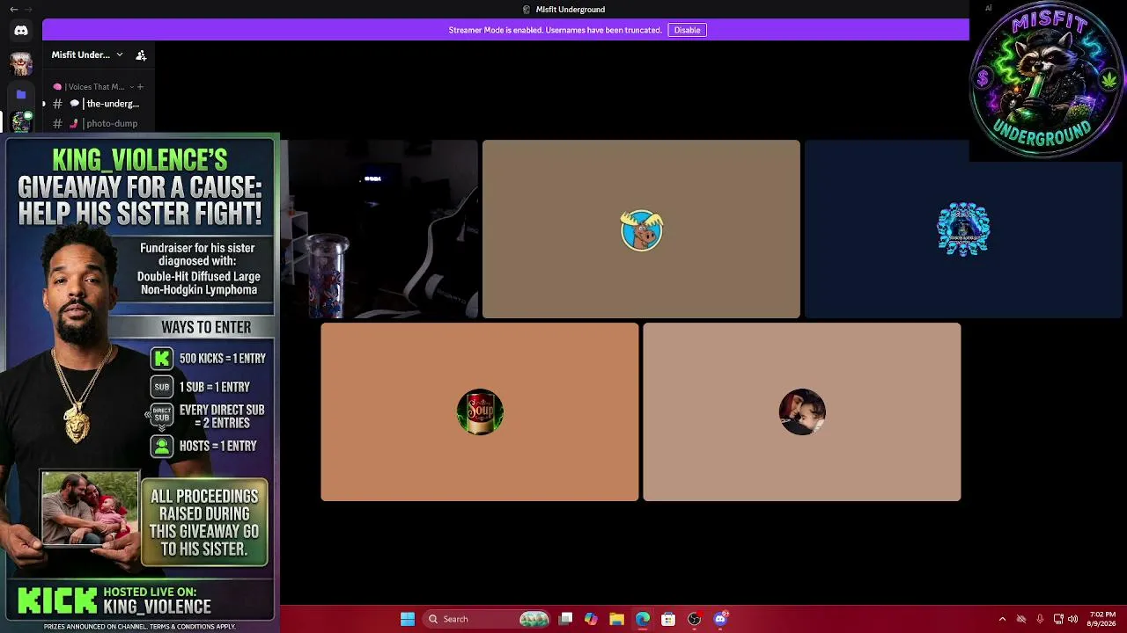Open the the-underg... text channel
1127x633 pixels.
pos(97,104)
